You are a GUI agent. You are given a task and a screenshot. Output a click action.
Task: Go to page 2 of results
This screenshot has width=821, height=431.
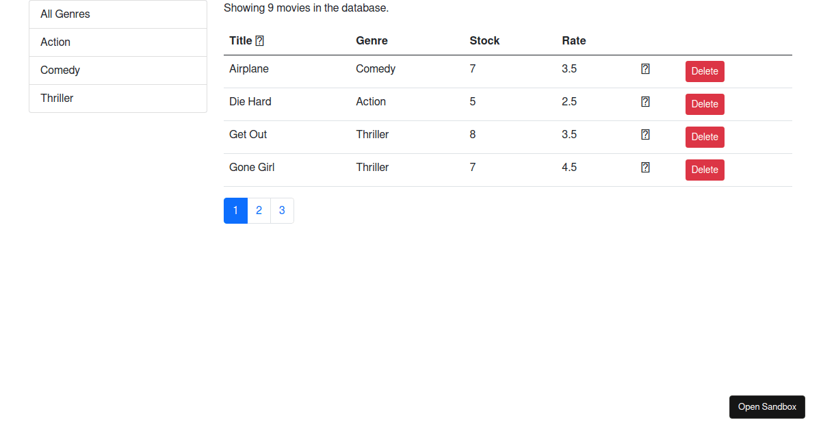[259, 210]
